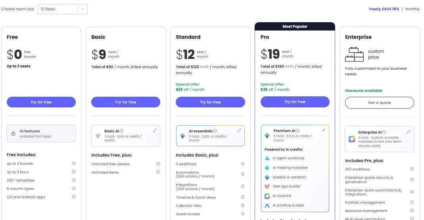Click info icon for Portfolio management

412,202
